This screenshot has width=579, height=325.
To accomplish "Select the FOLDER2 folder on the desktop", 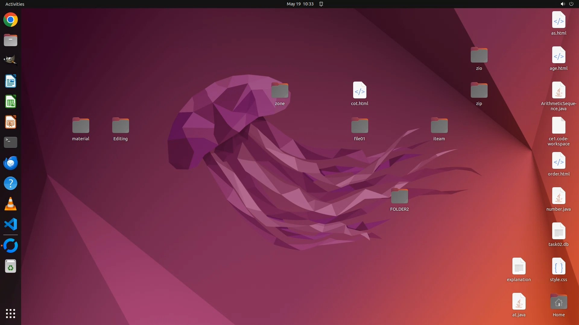I will point(399,197).
